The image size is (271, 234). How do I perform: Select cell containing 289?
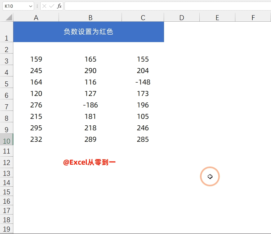[x=90, y=139]
